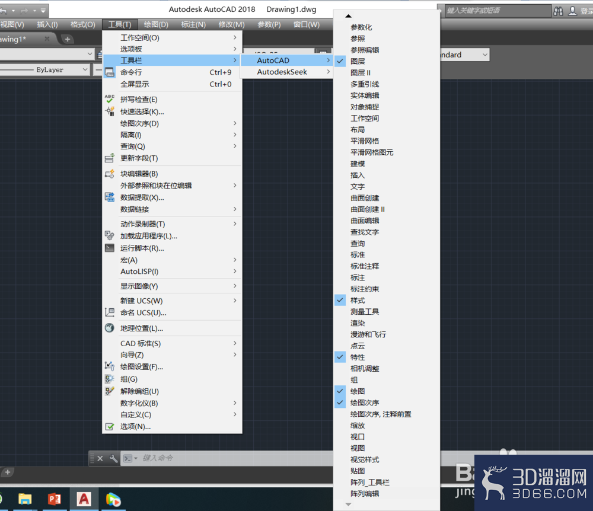This screenshot has height=511, width=593.
Task: Expand the 绘图次序(D) submenu
Action: (x=172, y=123)
